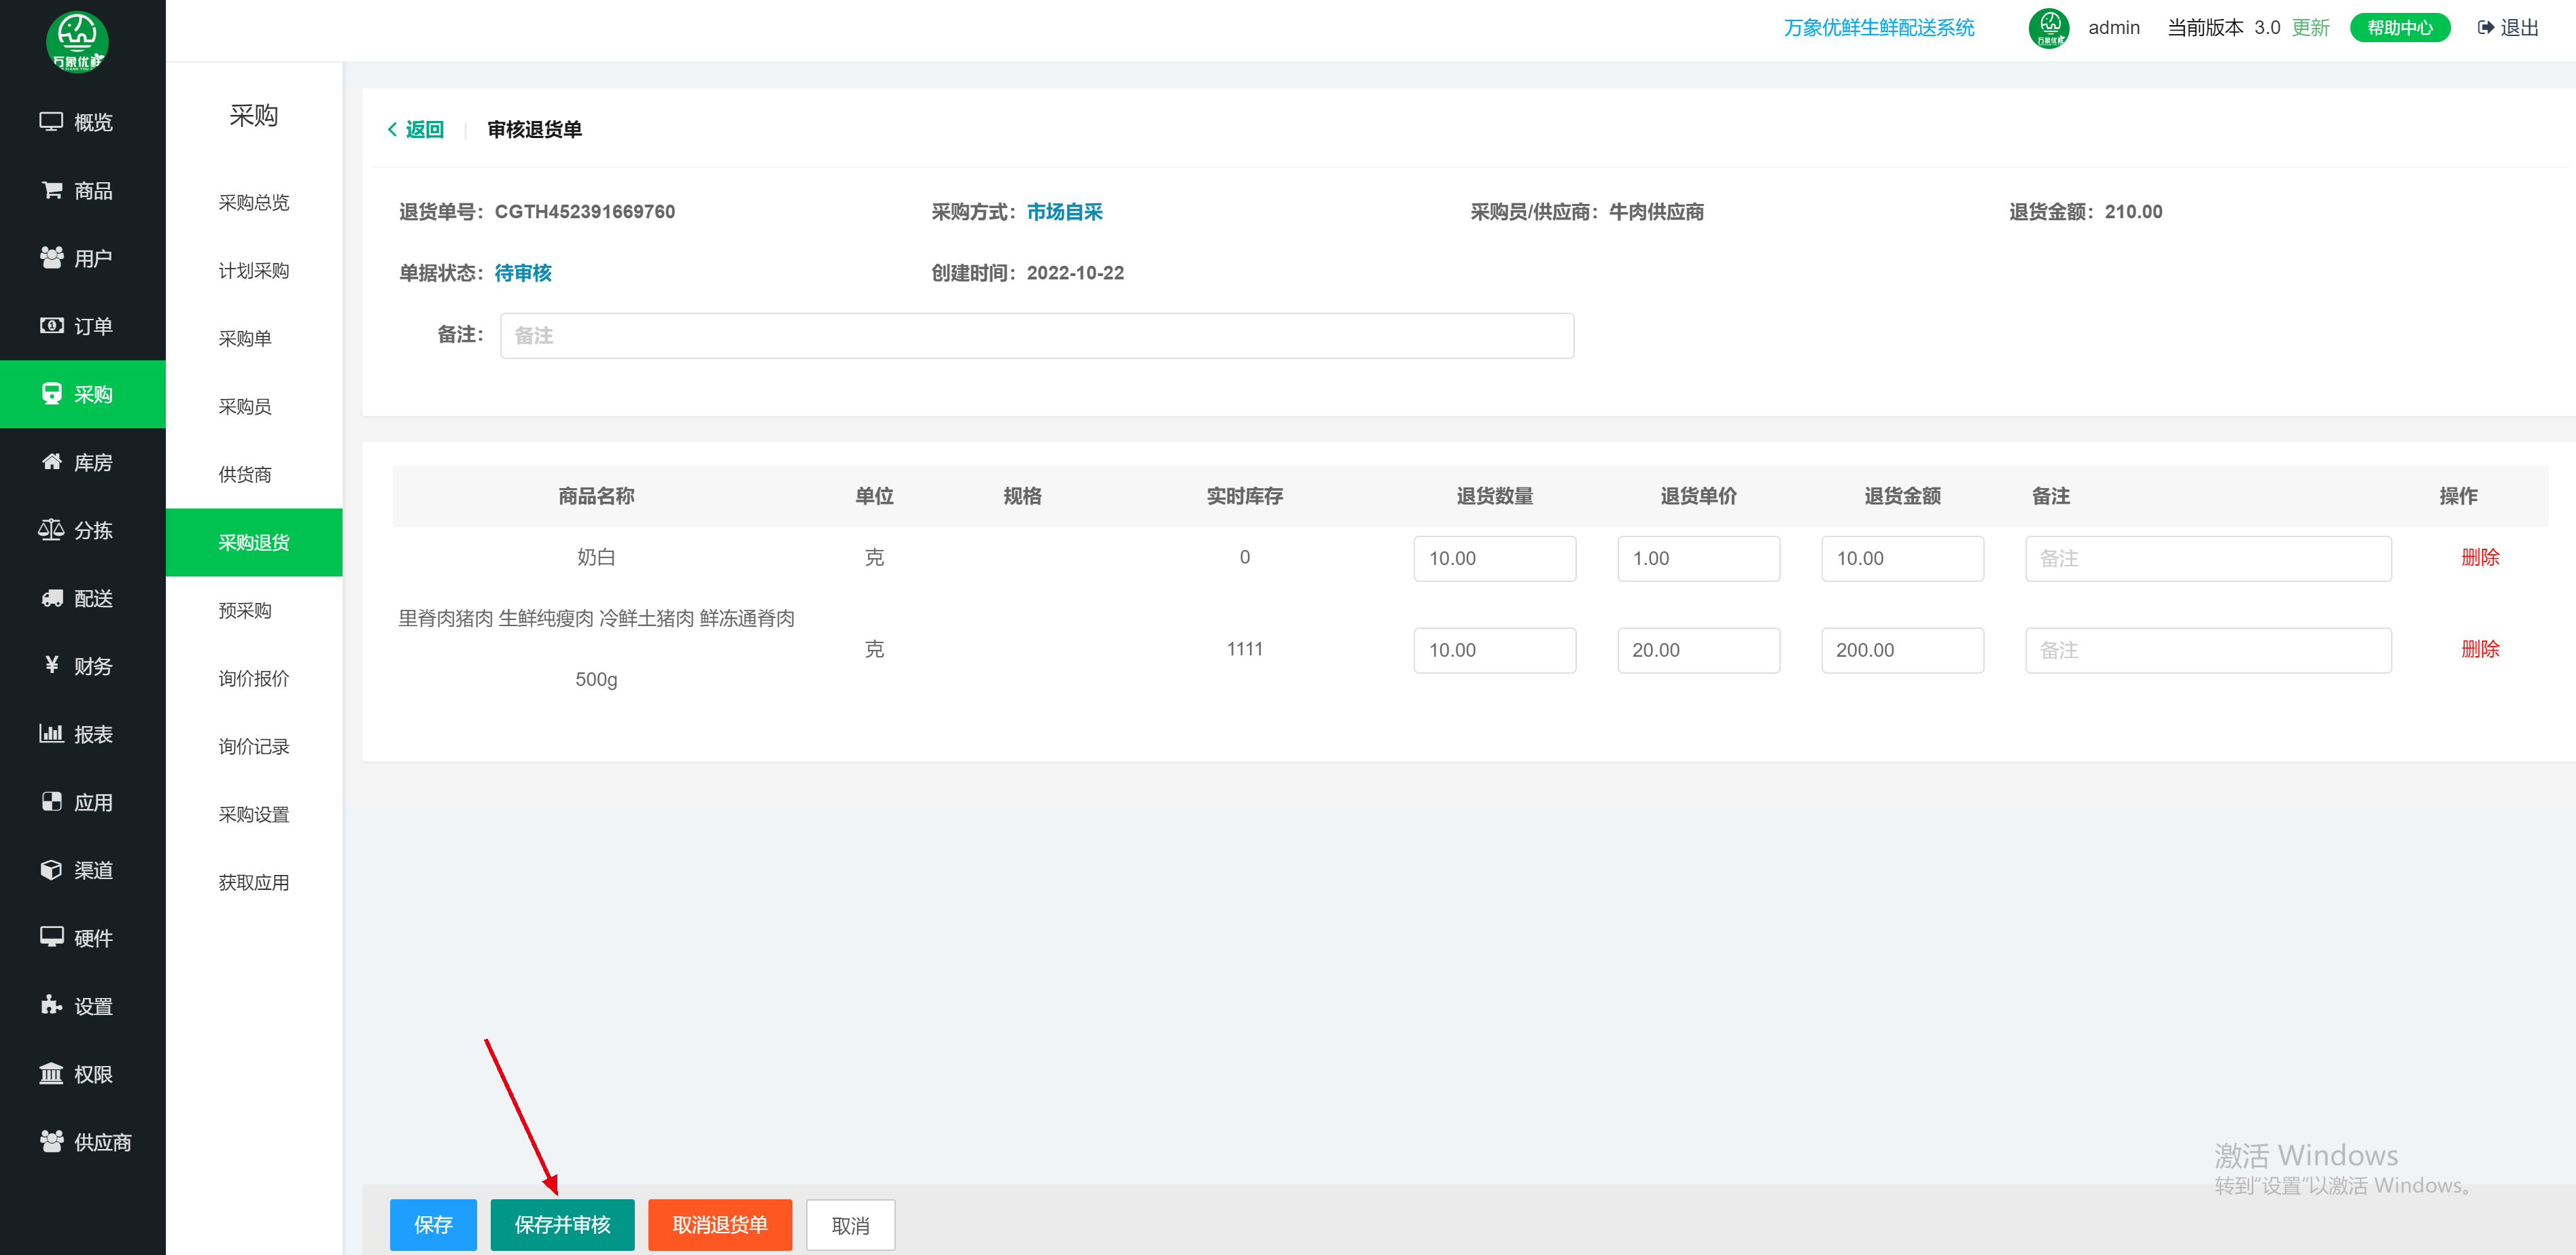2576x1255 pixels.
Task: Delete the 奶白 product row
Action: pos(2479,558)
